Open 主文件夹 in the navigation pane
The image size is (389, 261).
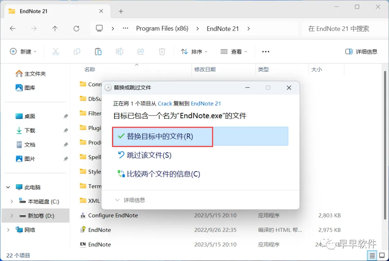click(x=31, y=74)
